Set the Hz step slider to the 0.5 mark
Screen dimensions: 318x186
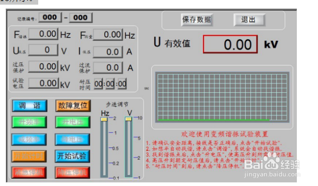tap(104, 148)
